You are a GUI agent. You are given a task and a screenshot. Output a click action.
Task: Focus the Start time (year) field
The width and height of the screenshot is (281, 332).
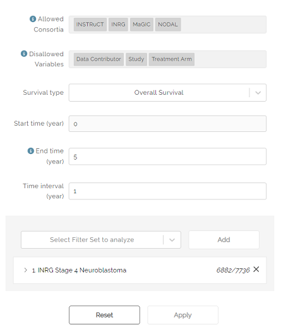[x=167, y=124]
